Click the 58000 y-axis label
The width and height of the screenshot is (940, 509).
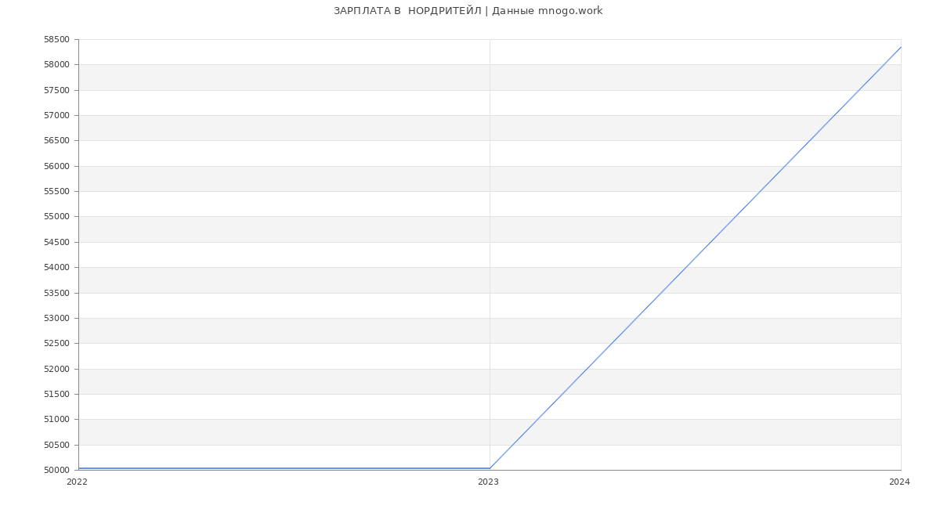point(56,65)
